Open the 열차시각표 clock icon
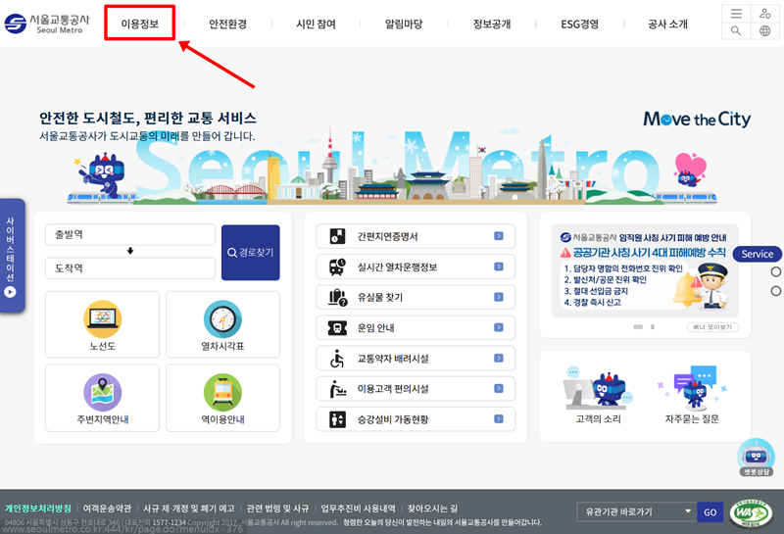The height and width of the screenshot is (534, 784). pyautogui.click(x=222, y=319)
